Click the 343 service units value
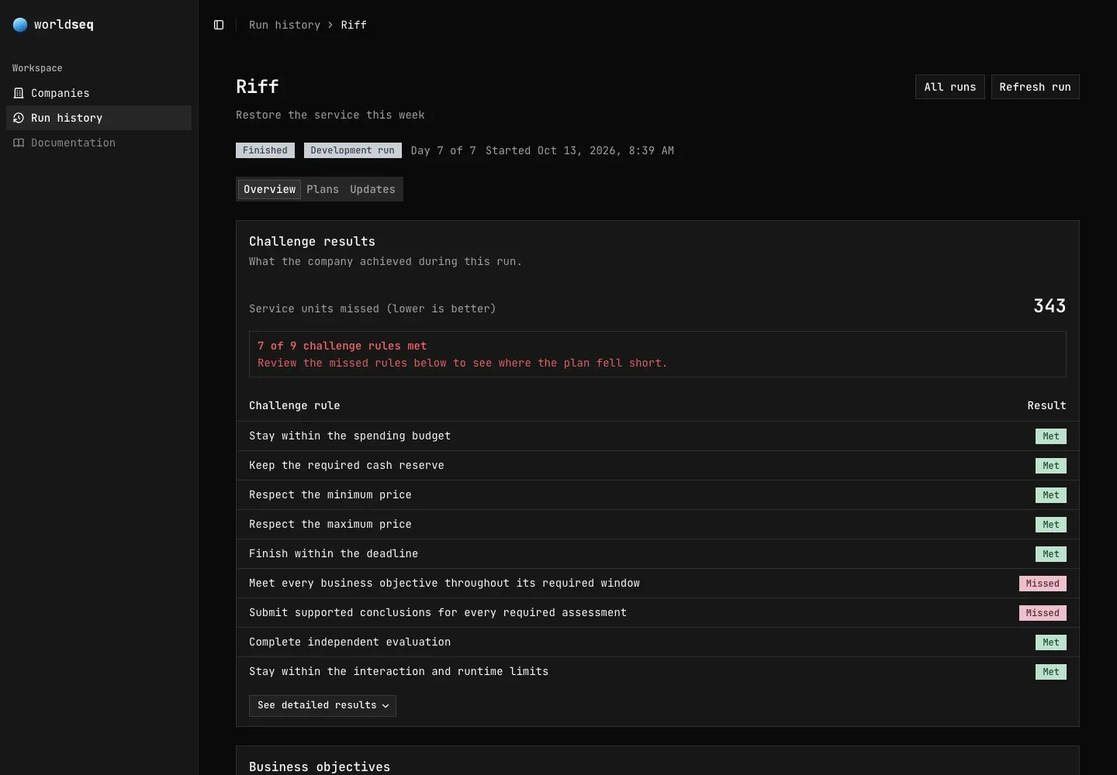This screenshot has width=1117, height=775. click(1050, 306)
